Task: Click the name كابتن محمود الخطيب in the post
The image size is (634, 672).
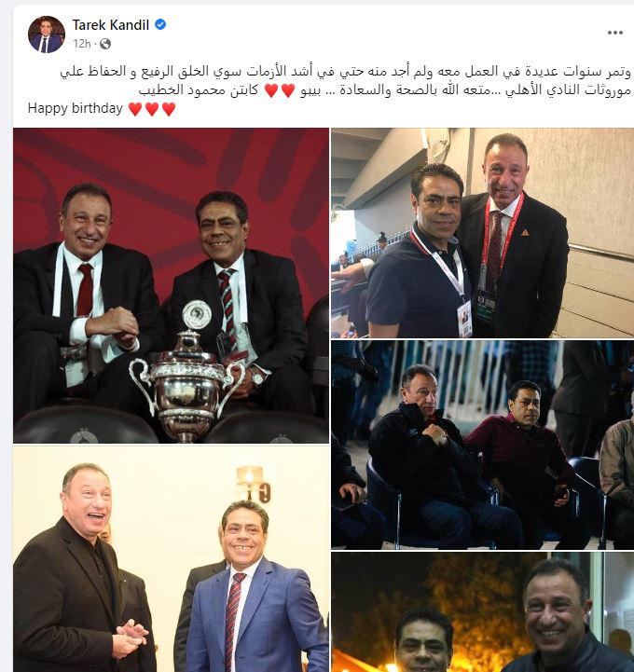Action: 199,90
